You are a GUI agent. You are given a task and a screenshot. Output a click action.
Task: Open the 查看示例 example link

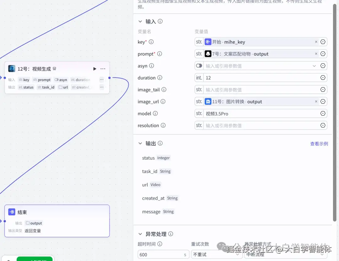coord(319,143)
